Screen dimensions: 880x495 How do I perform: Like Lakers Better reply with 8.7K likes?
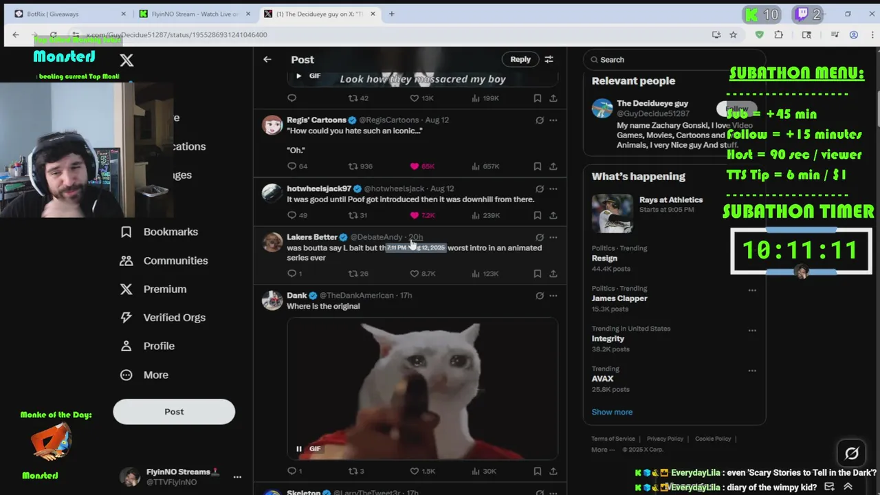pos(415,274)
